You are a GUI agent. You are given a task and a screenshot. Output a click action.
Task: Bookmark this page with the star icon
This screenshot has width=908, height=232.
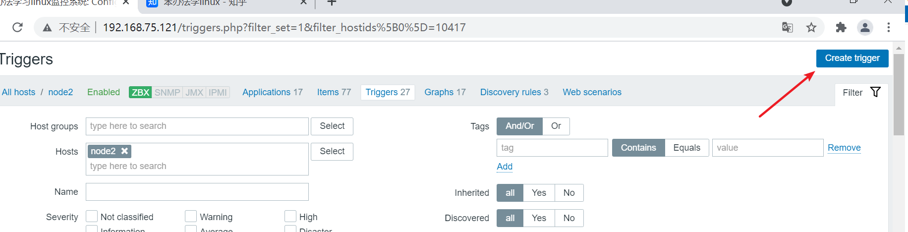(811, 27)
